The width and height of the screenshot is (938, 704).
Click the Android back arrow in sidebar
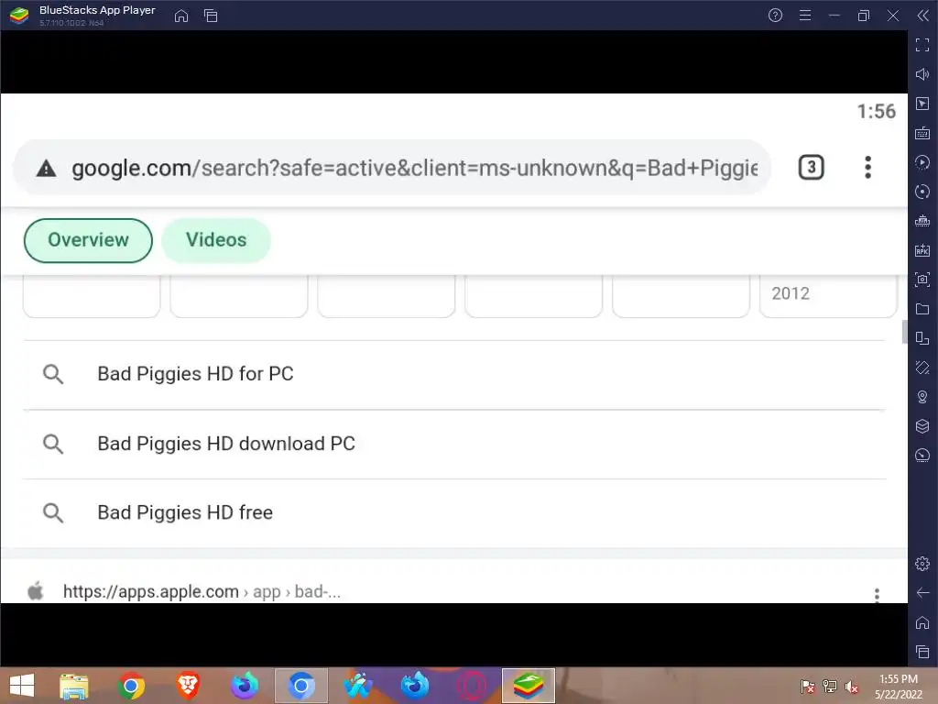[x=922, y=593]
